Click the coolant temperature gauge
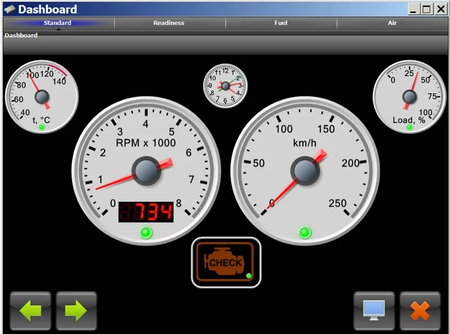 point(41,96)
